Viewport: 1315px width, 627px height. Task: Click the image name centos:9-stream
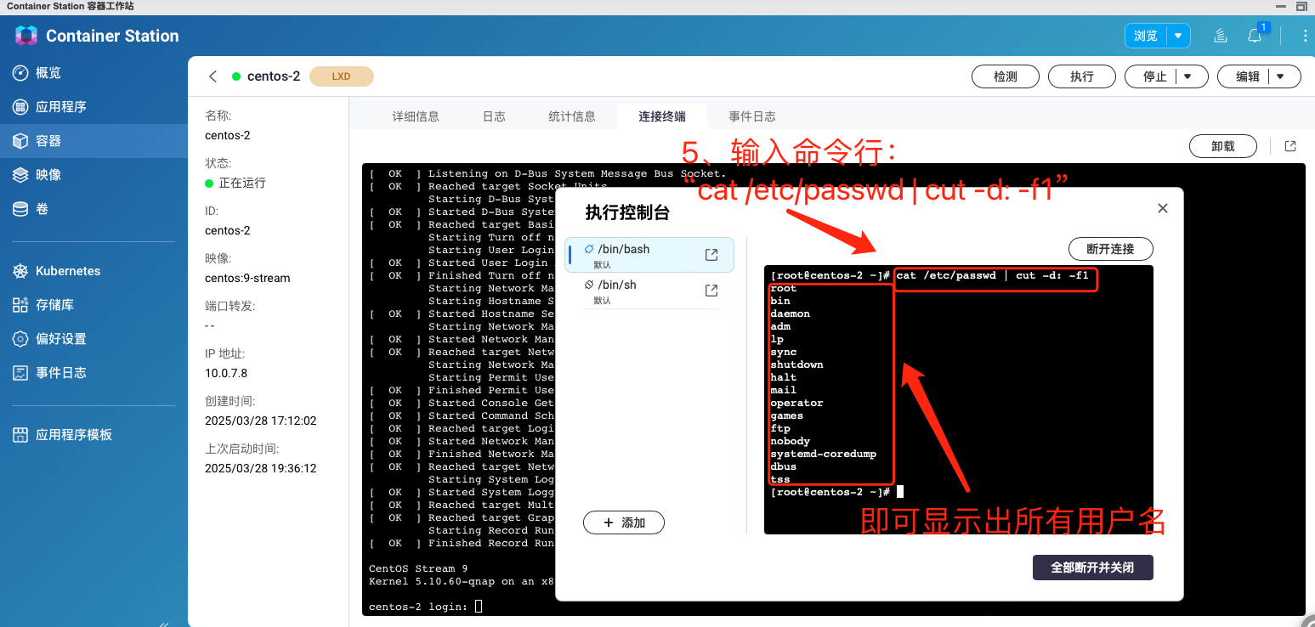point(247,278)
